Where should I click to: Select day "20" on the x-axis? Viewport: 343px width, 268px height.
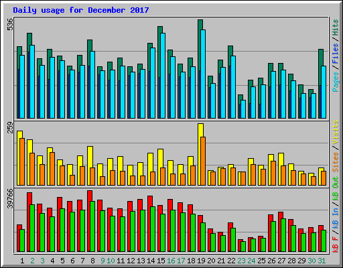211,261
